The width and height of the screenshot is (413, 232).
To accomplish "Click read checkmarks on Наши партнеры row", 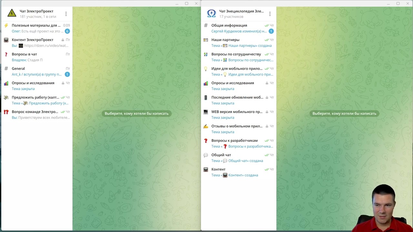I will 267,40.
